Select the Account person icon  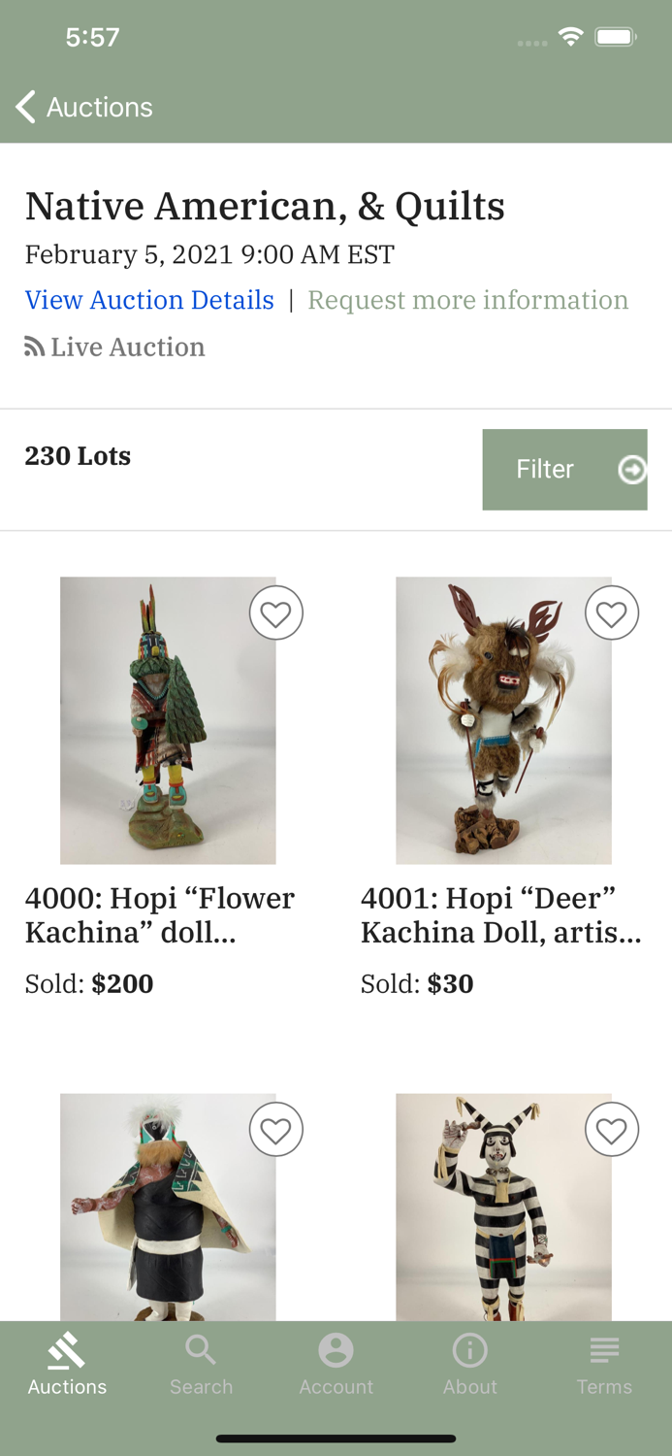pyautogui.click(x=336, y=1349)
